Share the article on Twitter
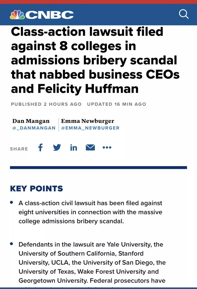197x289 pixels. click(57, 147)
